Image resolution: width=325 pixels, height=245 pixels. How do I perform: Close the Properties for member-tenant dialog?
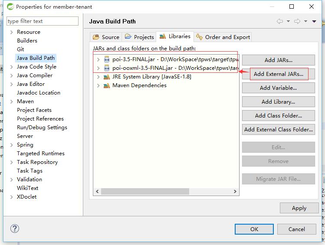coord(311,7)
